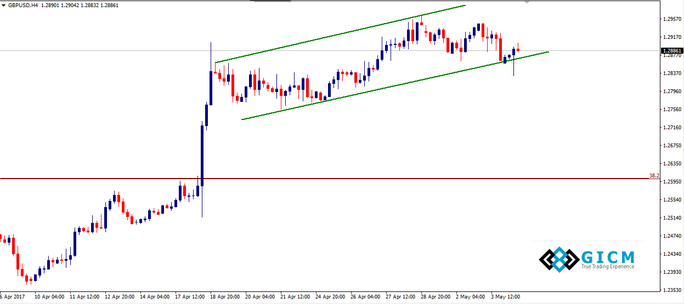This screenshot has width=684, height=304.
Task: Click the gray chart shift triangle marker
Action: click(x=527, y=2)
